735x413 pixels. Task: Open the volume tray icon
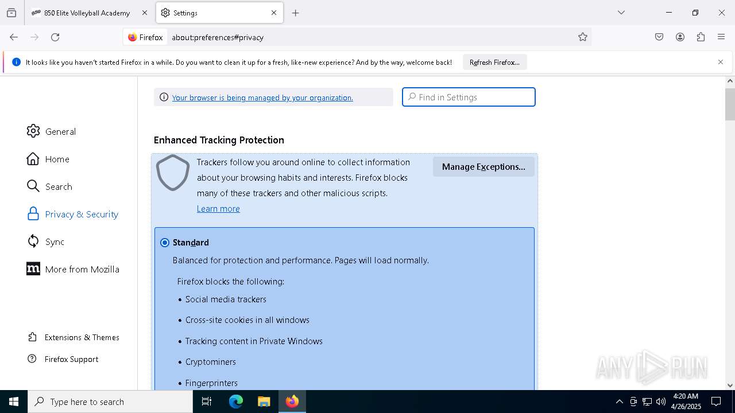[x=661, y=402]
